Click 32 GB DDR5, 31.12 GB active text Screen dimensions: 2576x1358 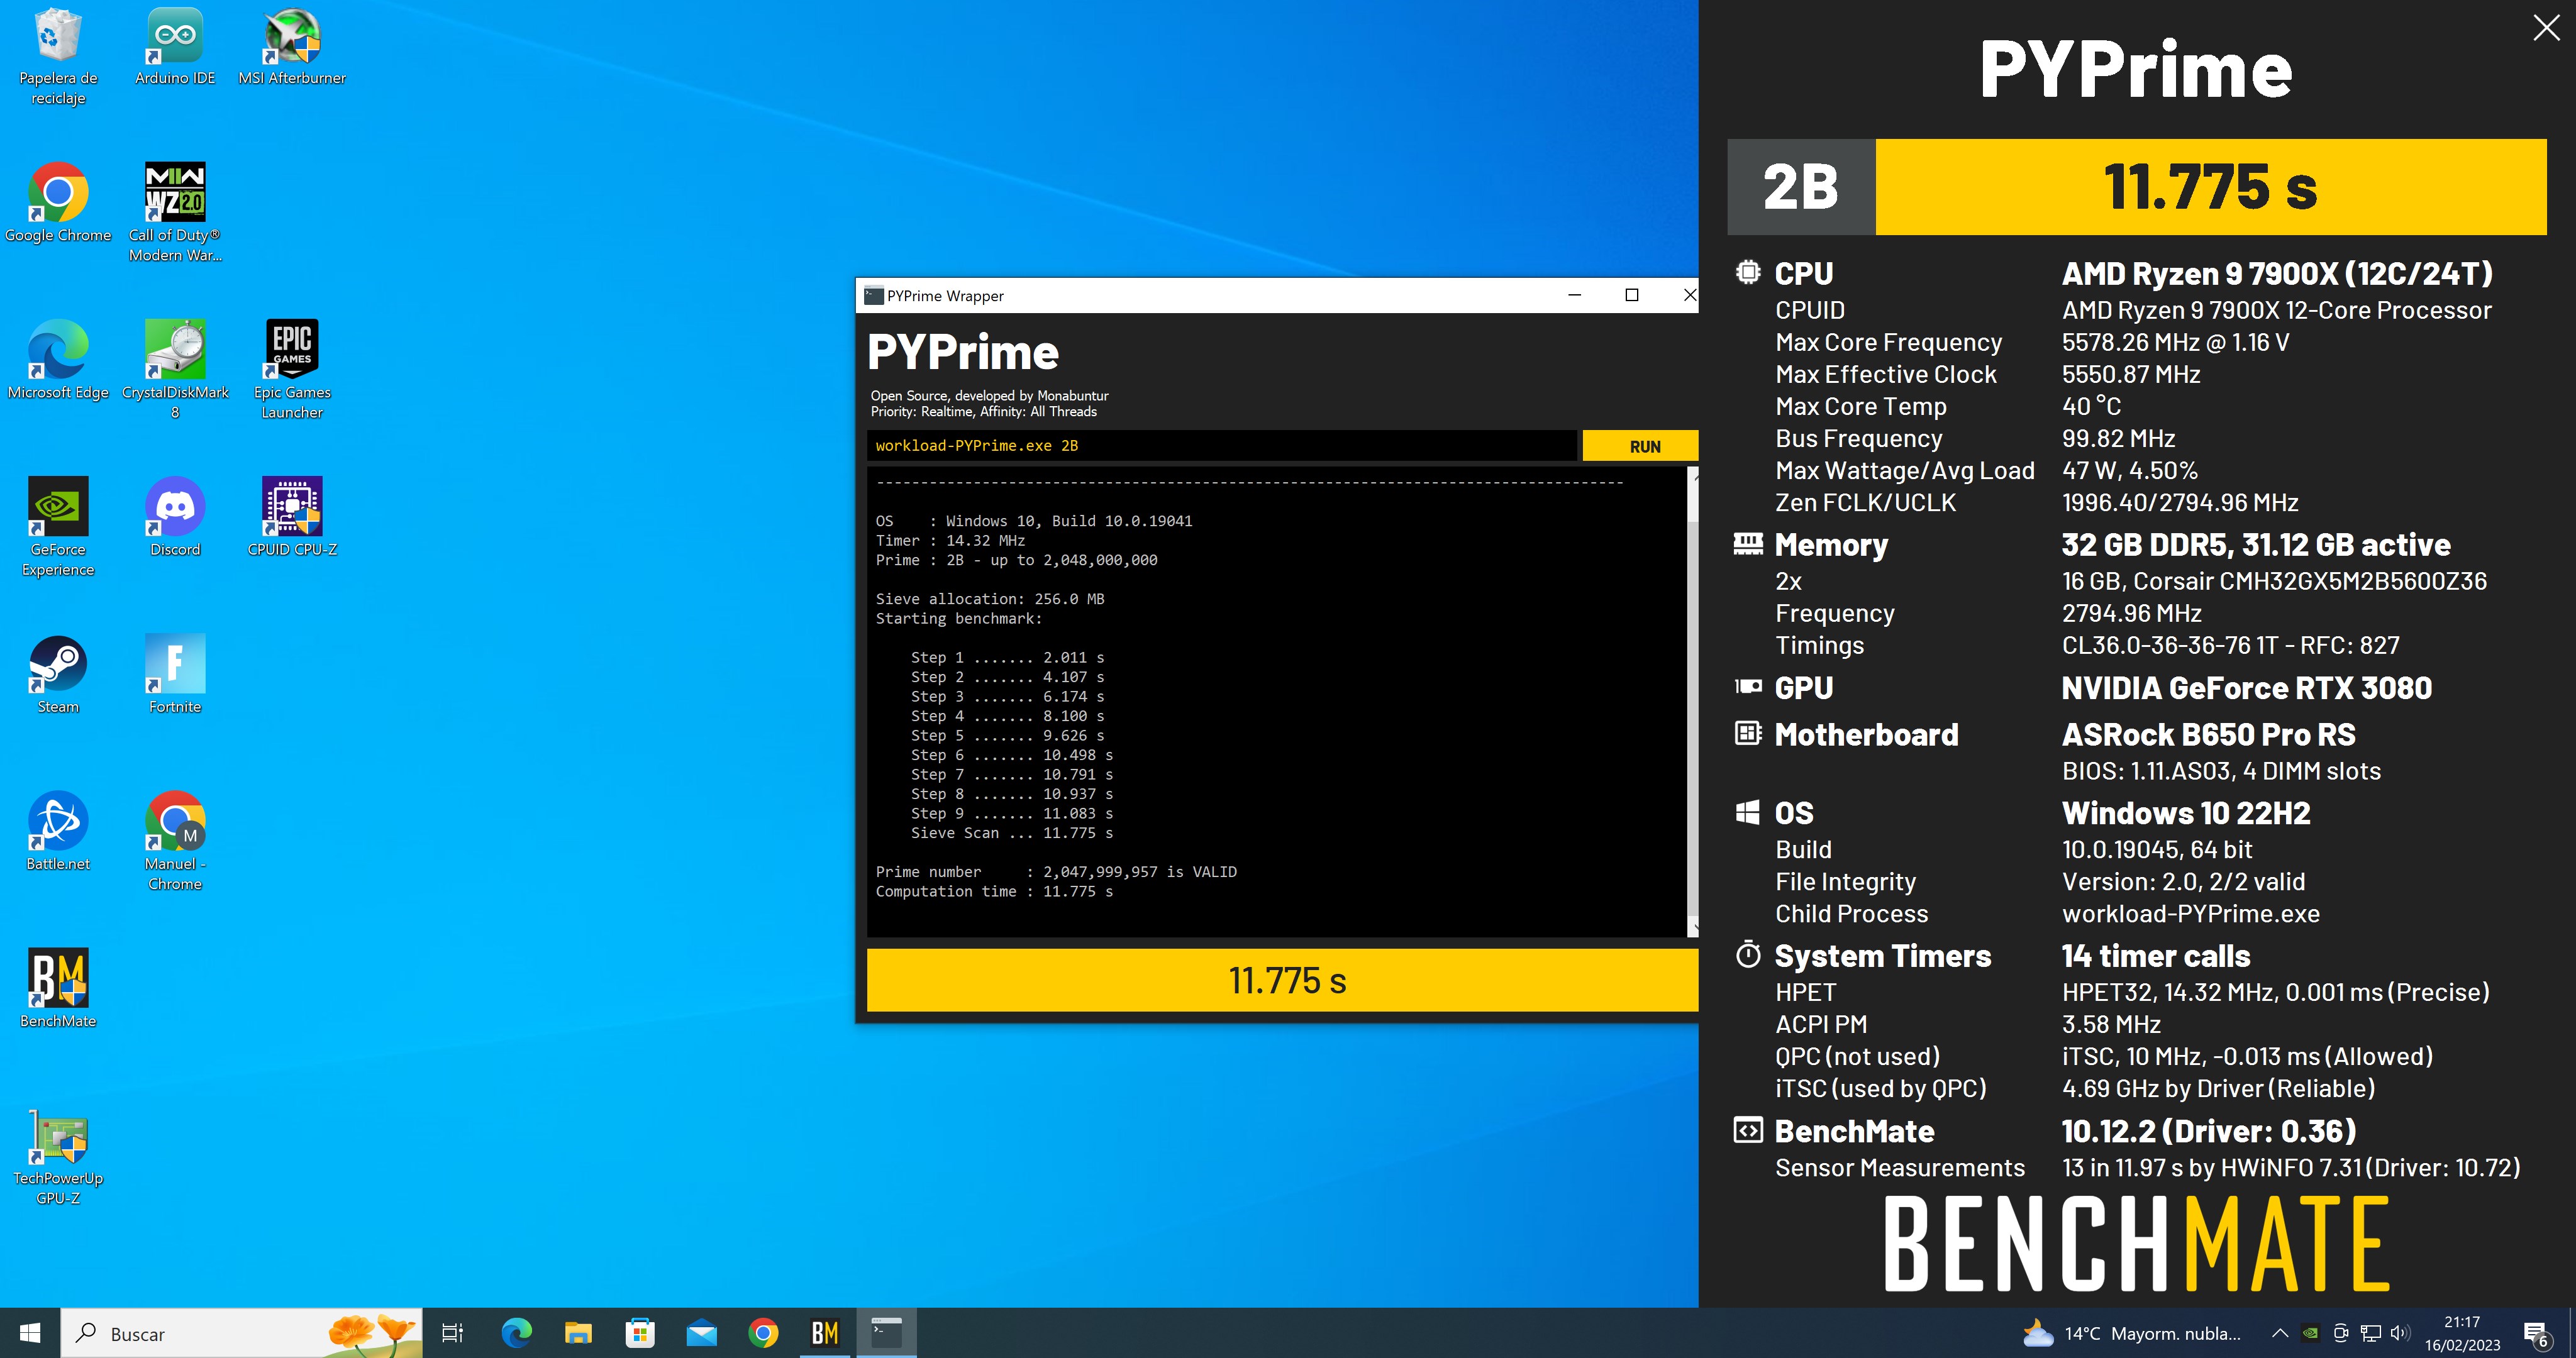click(2255, 544)
